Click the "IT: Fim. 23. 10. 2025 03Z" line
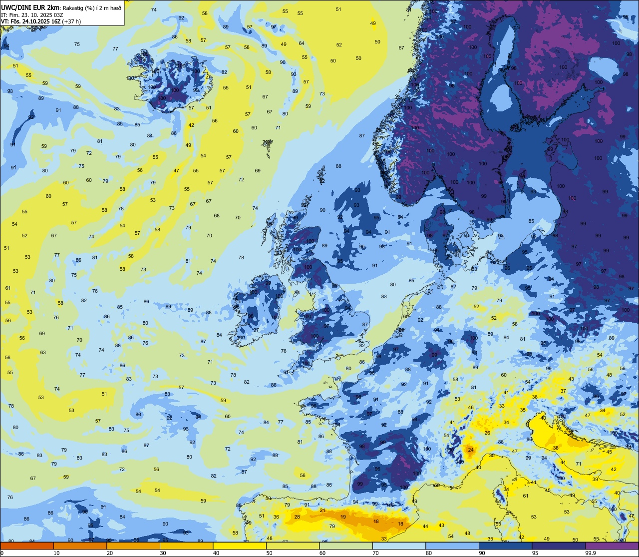639x557 pixels. pos(31,14)
